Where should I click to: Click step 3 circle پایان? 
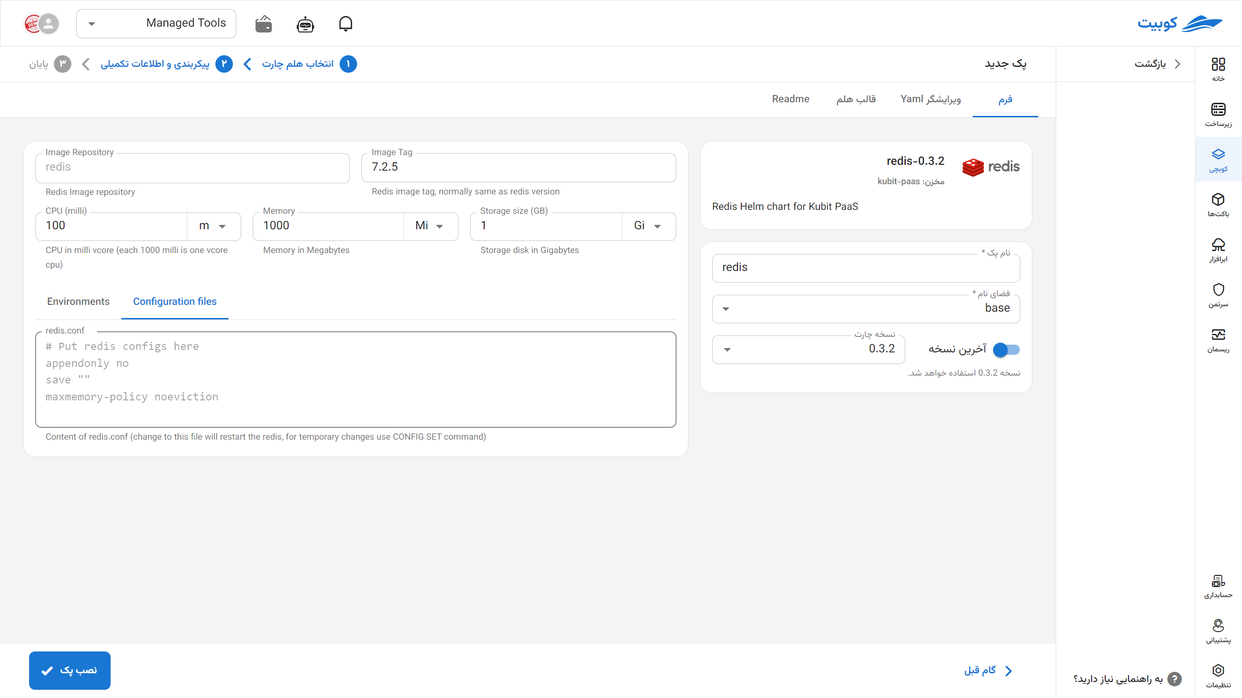pyautogui.click(x=62, y=64)
